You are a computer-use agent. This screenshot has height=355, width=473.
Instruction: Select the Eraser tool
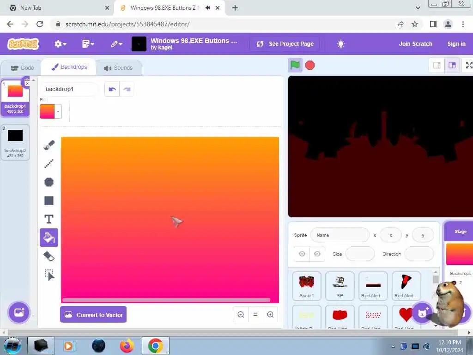[49, 256]
